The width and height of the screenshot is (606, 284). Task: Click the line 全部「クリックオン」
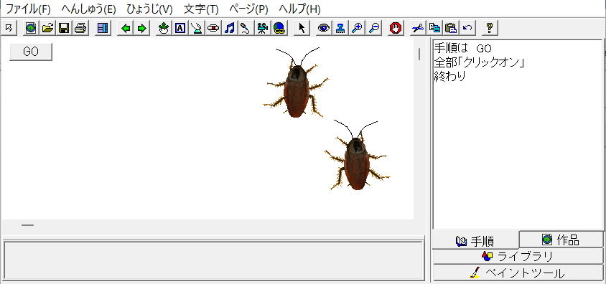(479, 62)
